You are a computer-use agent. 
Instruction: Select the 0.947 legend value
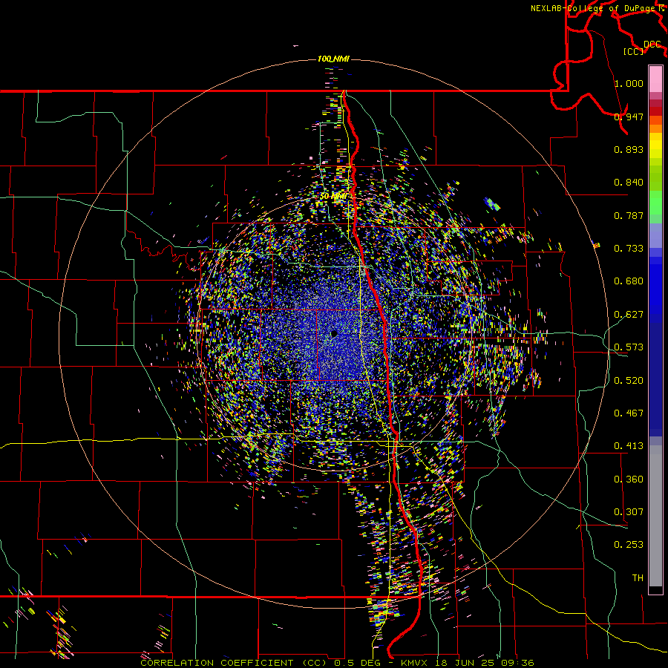[x=629, y=117]
